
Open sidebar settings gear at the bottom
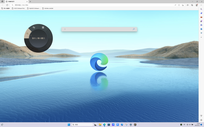(x=201, y=120)
